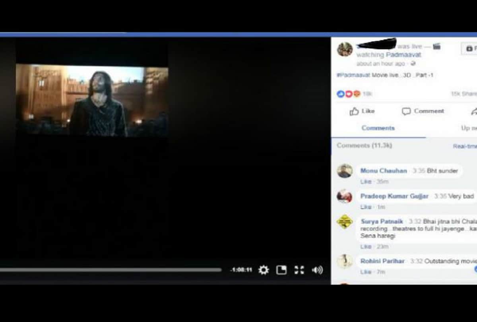The image size is (477, 322).
Task: View the post reactions count
Action: (367, 94)
